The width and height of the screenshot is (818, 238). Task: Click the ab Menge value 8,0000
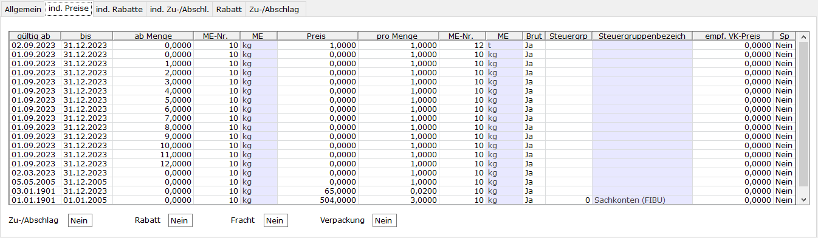pyautogui.click(x=153, y=127)
